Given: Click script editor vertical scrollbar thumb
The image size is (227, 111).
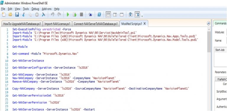Looking at the screenshot, I should [209, 42].
